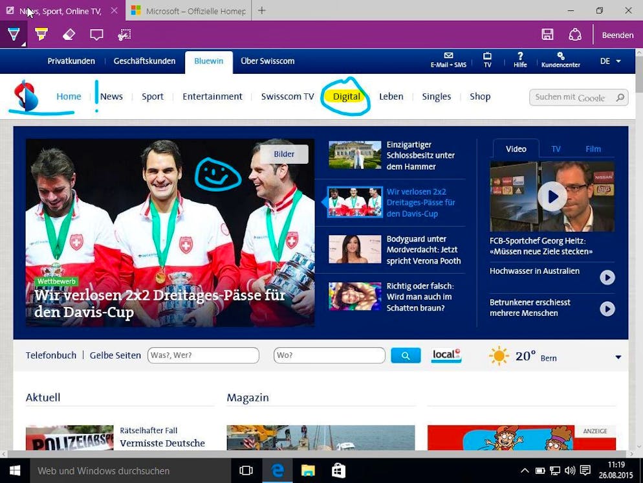The image size is (643, 483).
Task: Open Leben navigation link
Action: (391, 96)
